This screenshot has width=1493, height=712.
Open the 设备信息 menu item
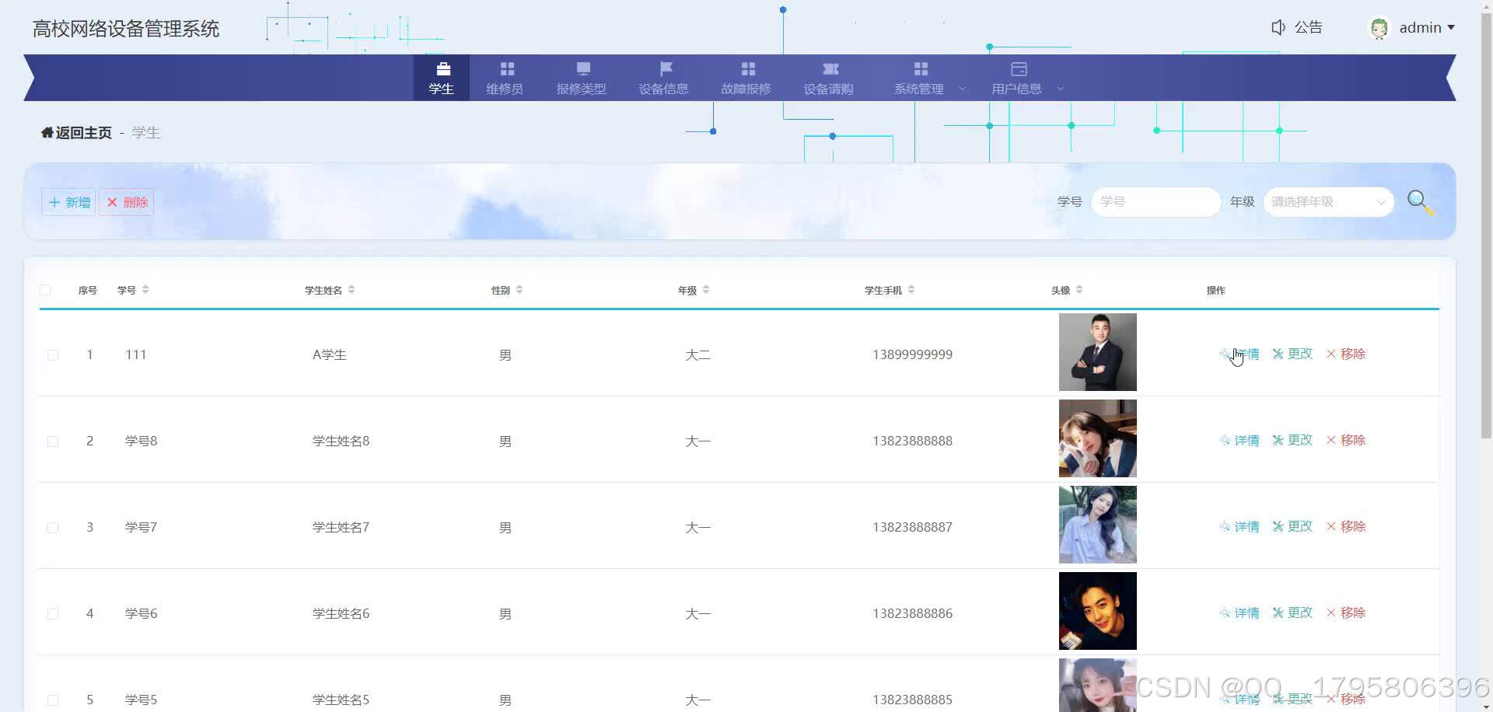[664, 78]
